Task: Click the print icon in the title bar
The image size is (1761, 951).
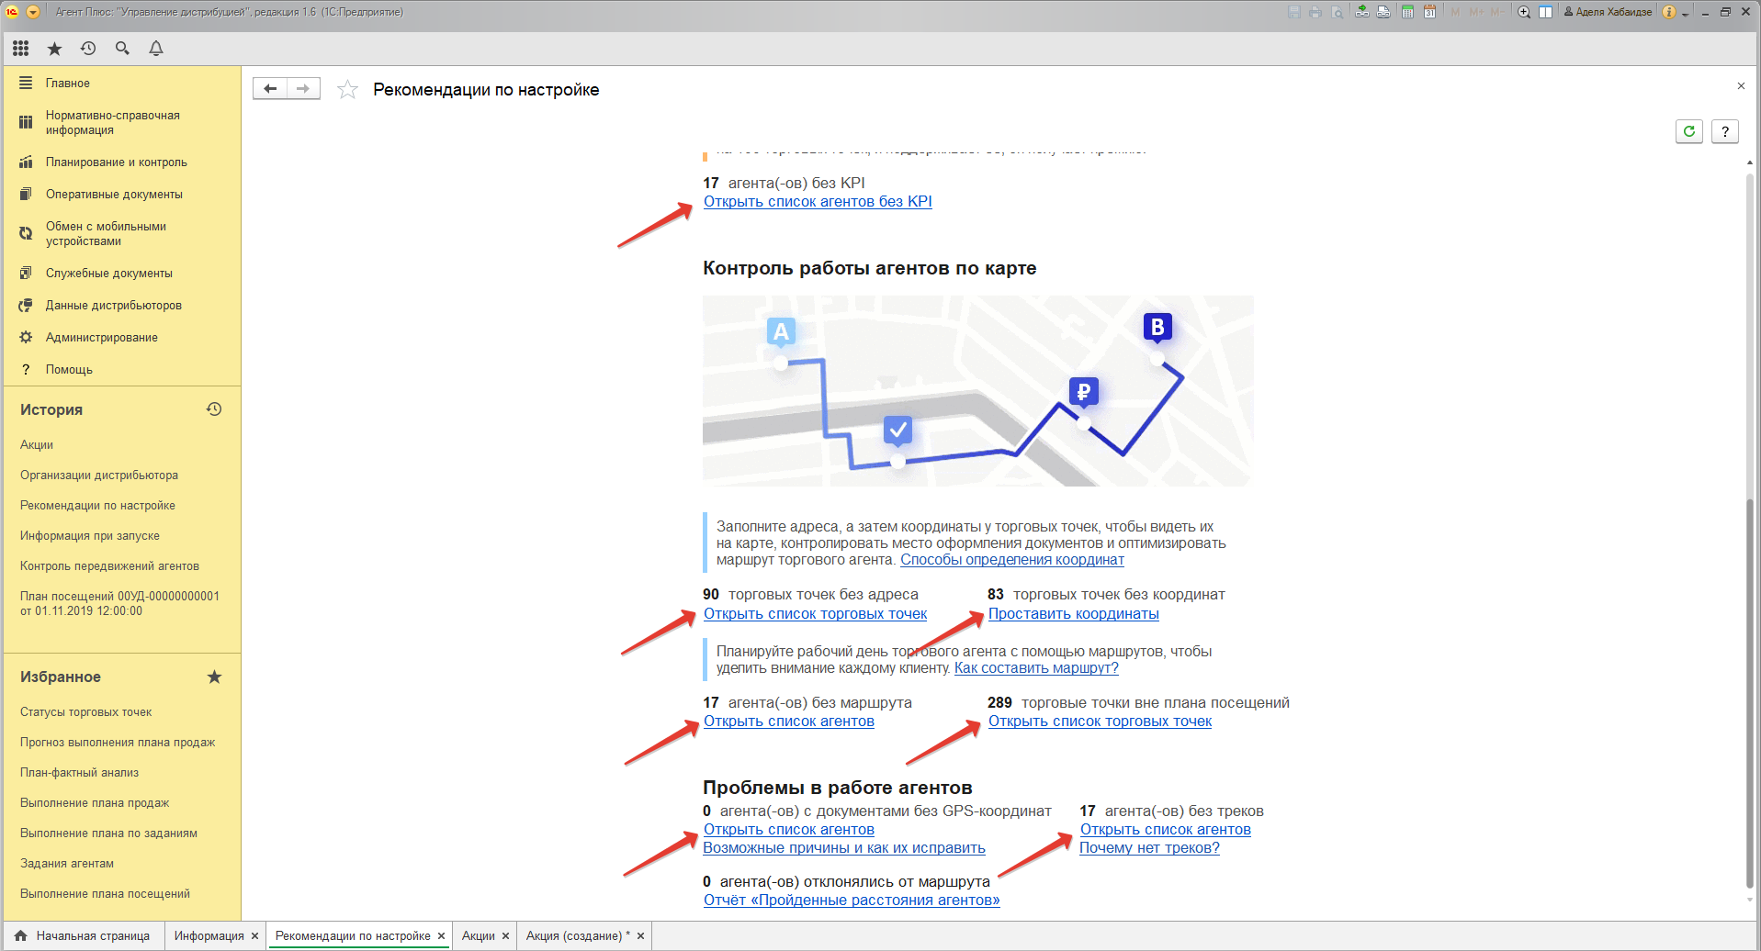Action: [x=1315, y=12]
